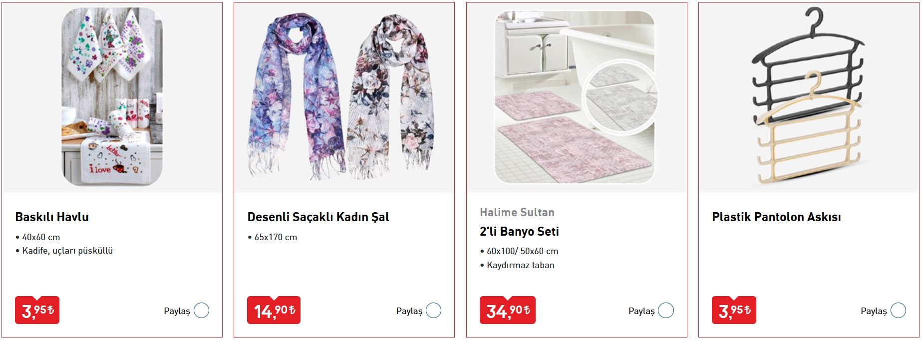The width and height of the screenshot is (922, 342).
Task: Click the 3,95₺ price tag under Baskılı Havlu
Action: [37, 310]
